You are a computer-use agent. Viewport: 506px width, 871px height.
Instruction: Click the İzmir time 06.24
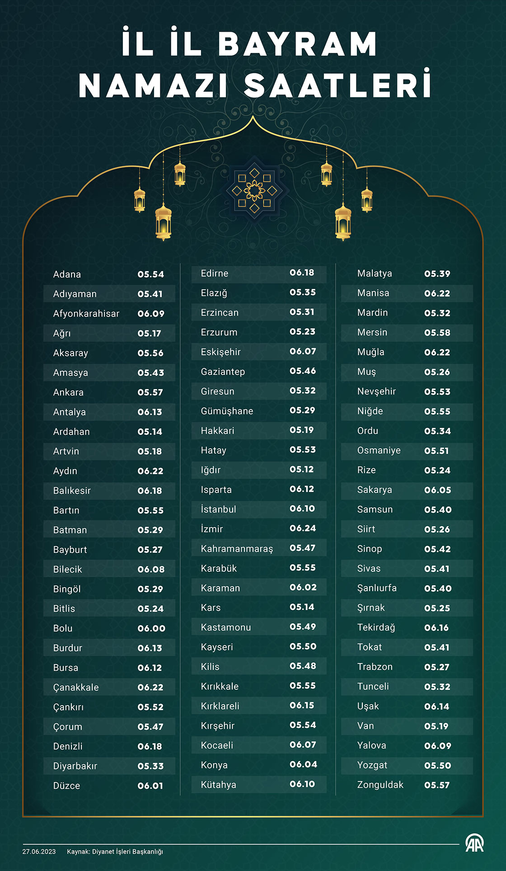pos(303,528)
